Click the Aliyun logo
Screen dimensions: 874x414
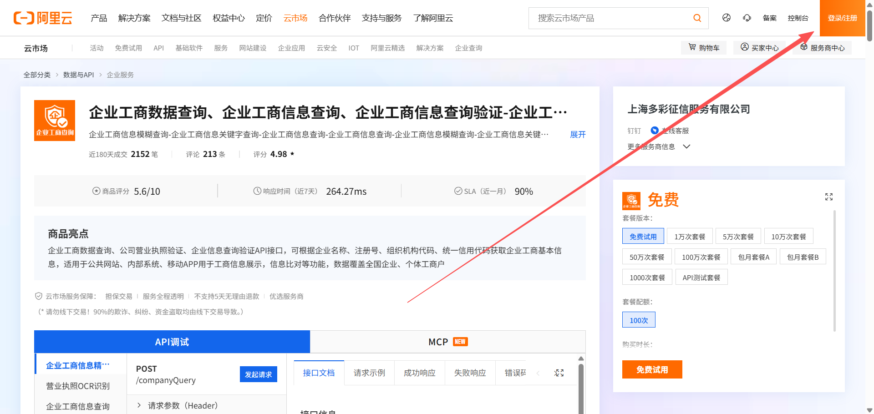pyautogui.click(x=43, y=18)
